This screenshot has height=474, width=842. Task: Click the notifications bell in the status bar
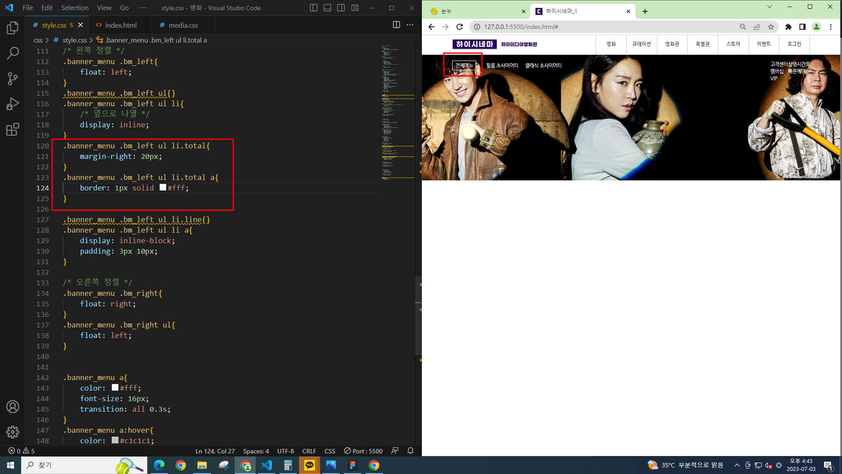(410, 451)
